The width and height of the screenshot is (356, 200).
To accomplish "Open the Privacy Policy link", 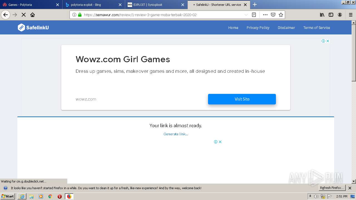I will [258, 27].
